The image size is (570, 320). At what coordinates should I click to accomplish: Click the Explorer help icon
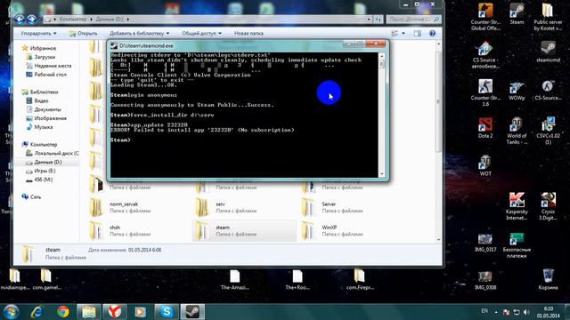coord(432,34)
